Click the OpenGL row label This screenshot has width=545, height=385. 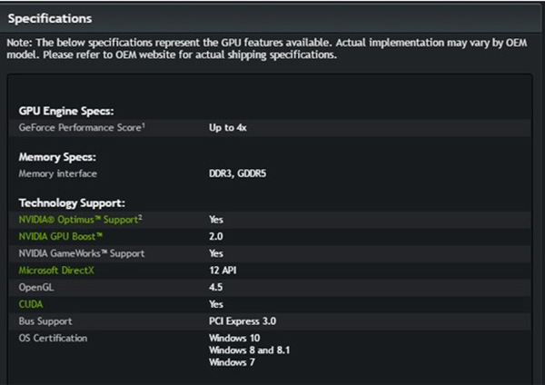36,287
